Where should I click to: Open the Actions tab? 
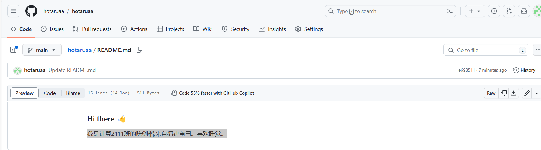click(x=134, y=29)
